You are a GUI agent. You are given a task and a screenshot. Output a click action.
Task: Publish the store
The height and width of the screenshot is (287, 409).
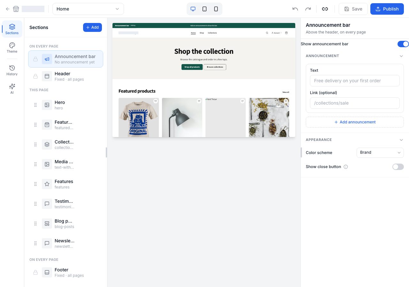387,9
